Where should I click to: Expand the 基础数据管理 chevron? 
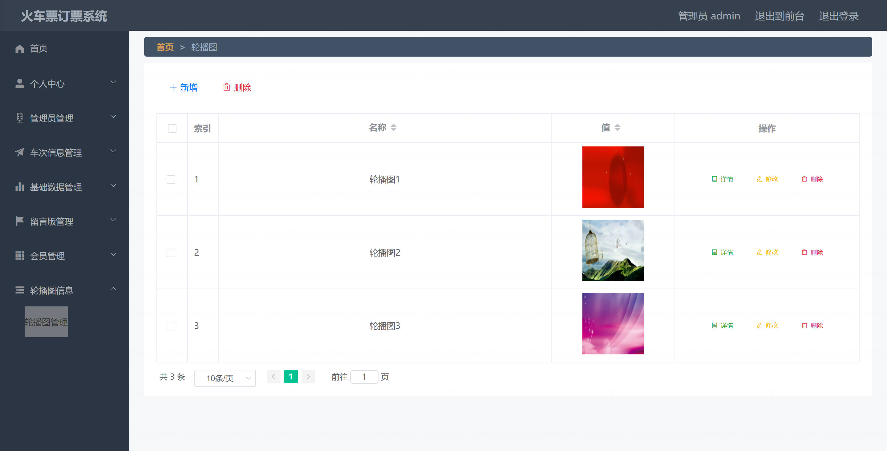(x=113, y=186)
